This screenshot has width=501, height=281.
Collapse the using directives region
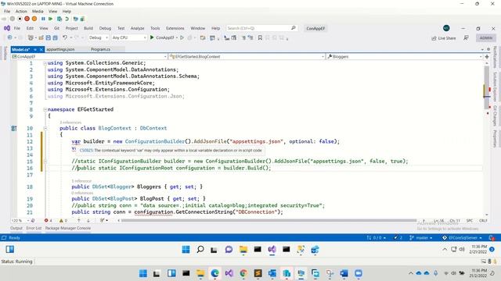(45, 63)
